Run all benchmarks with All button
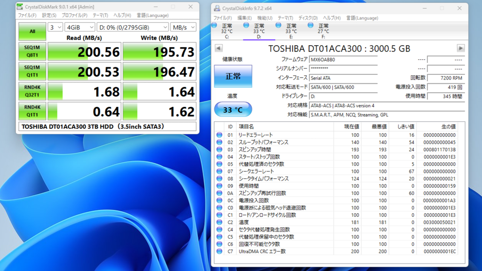Image resolution: width=482 pixels, height=271 pixels. (32, 31)
